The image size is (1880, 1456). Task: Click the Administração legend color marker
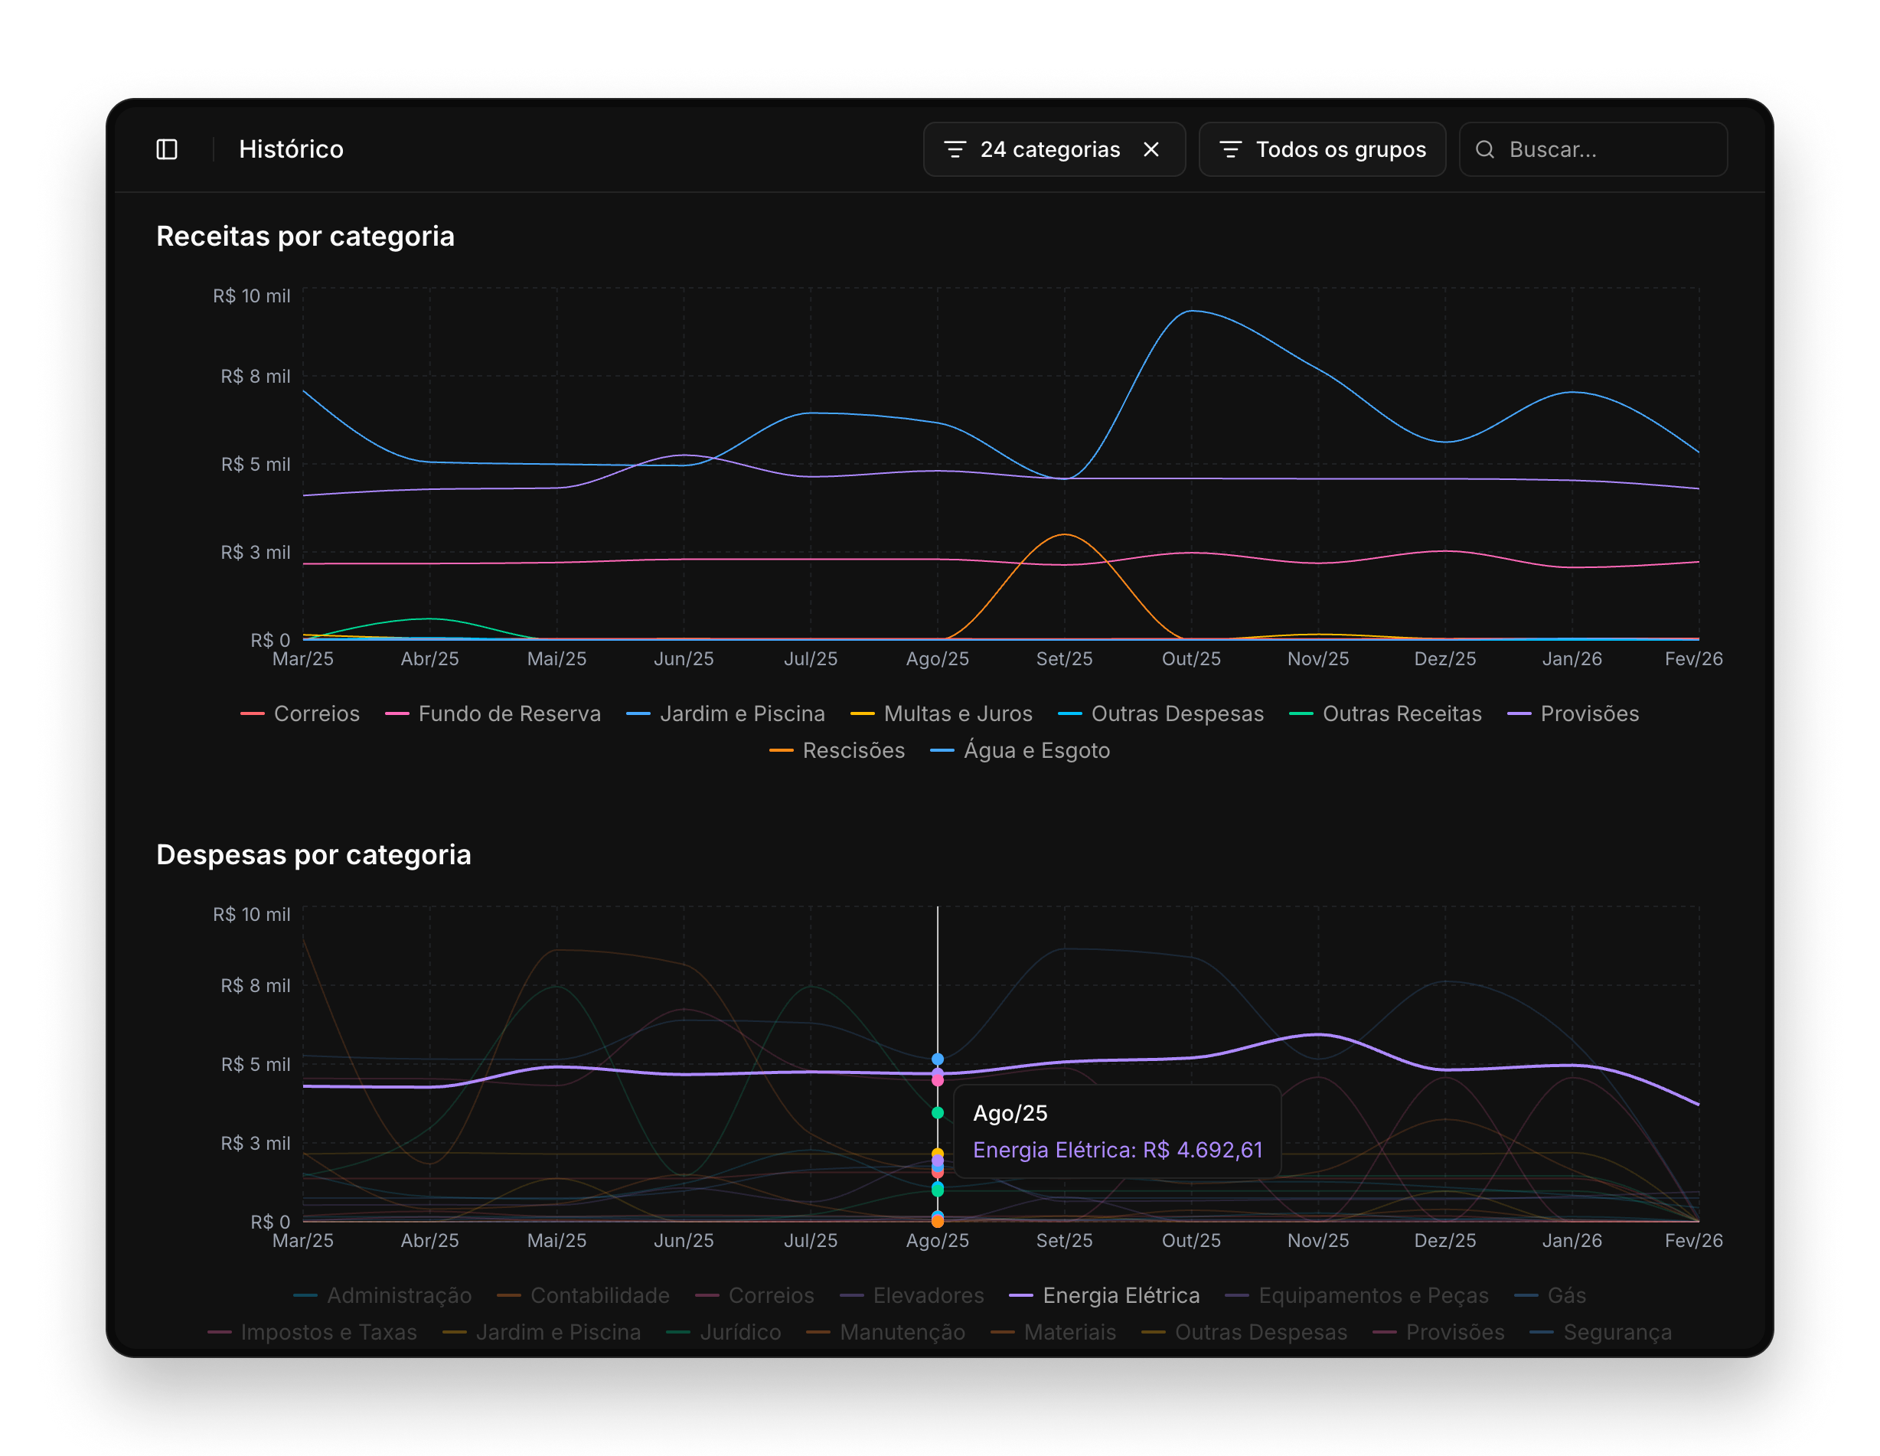click(x=305, y=1296)
